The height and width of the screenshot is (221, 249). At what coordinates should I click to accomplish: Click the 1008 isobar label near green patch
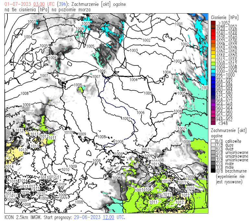pyautogui.click(x=78, y=85)
